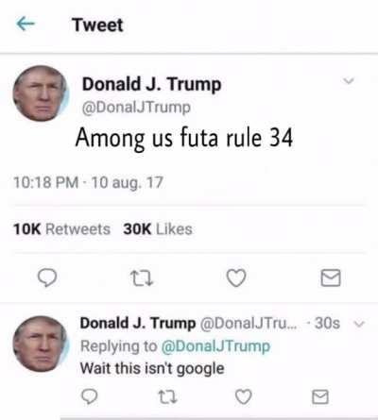Screen dimensions: 378x420
Task: Open @DonalJTrump link in 'Replying to'
Action: [x=215, y=346]
